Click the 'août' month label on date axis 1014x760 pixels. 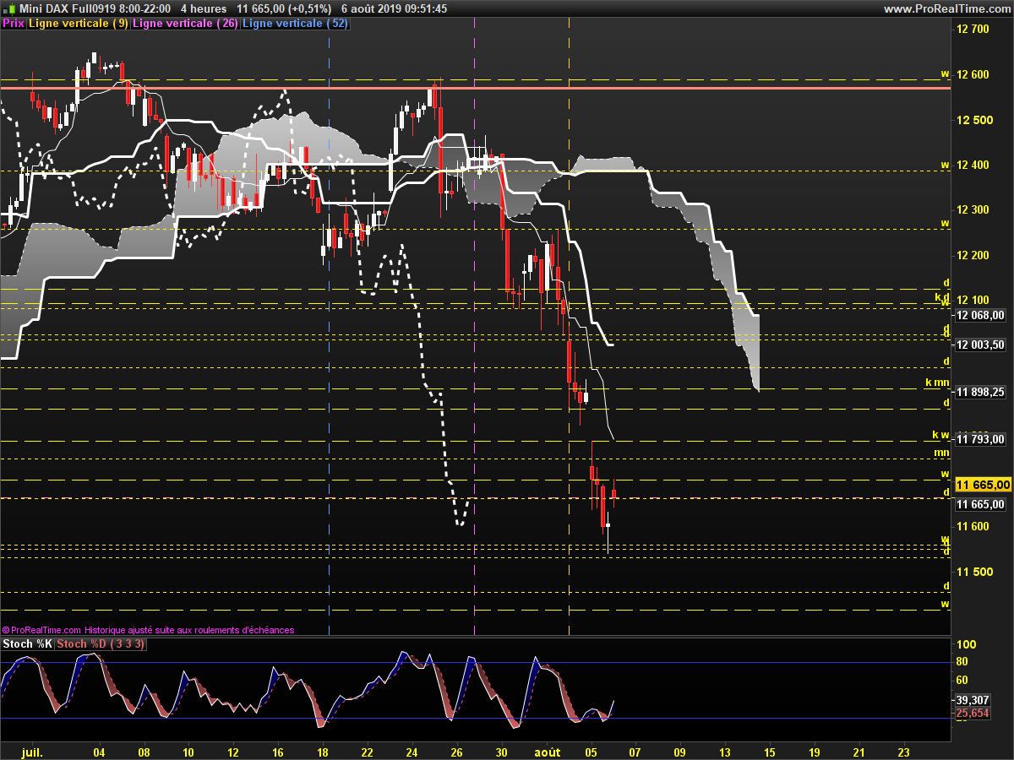(x=547, y=751)
